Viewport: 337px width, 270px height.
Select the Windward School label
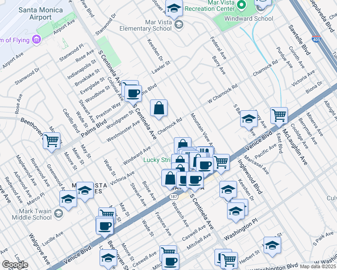coord(249,18)
